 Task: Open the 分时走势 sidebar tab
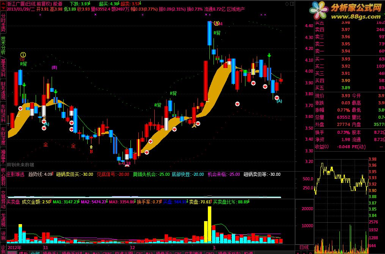tap(3, 23)
